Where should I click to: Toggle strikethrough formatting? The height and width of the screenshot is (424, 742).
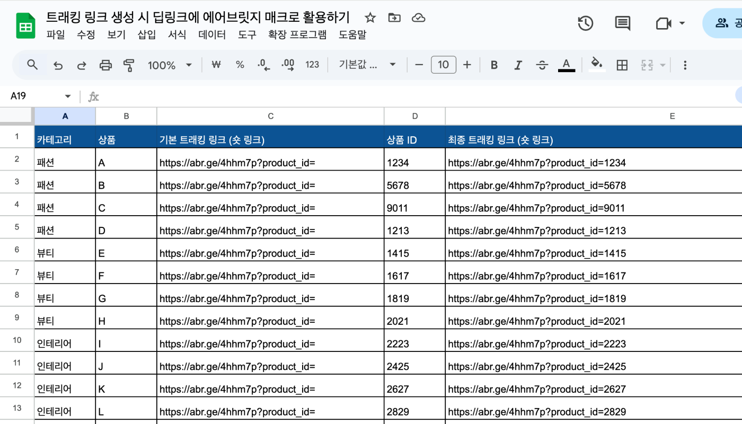542,65
